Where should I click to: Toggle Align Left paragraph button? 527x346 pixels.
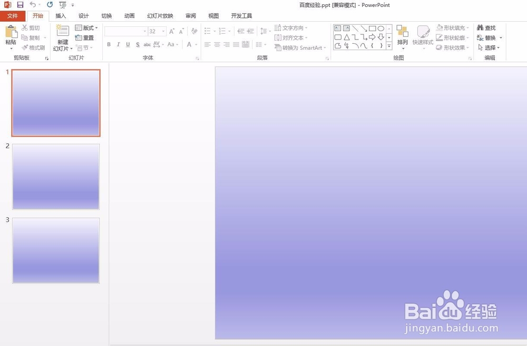pos(207,44)
